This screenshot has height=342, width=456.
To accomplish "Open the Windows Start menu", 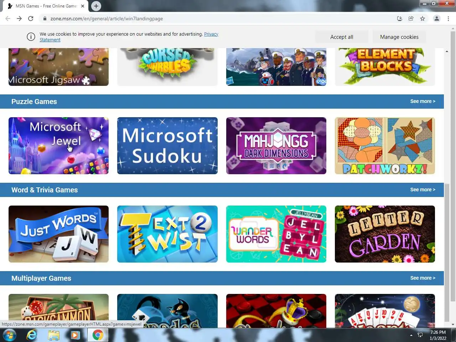I will pyautogui.click(x=10, y=335).
